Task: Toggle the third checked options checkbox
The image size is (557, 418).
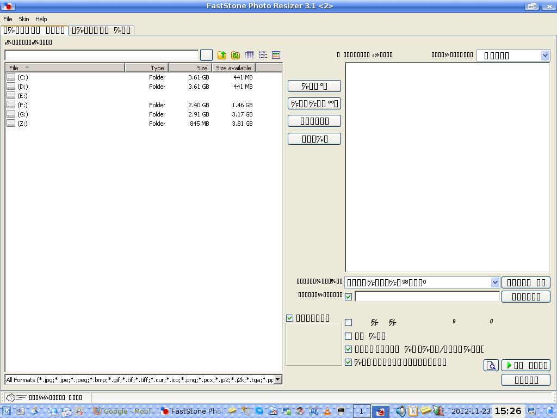Action: (x=349, y=349)
